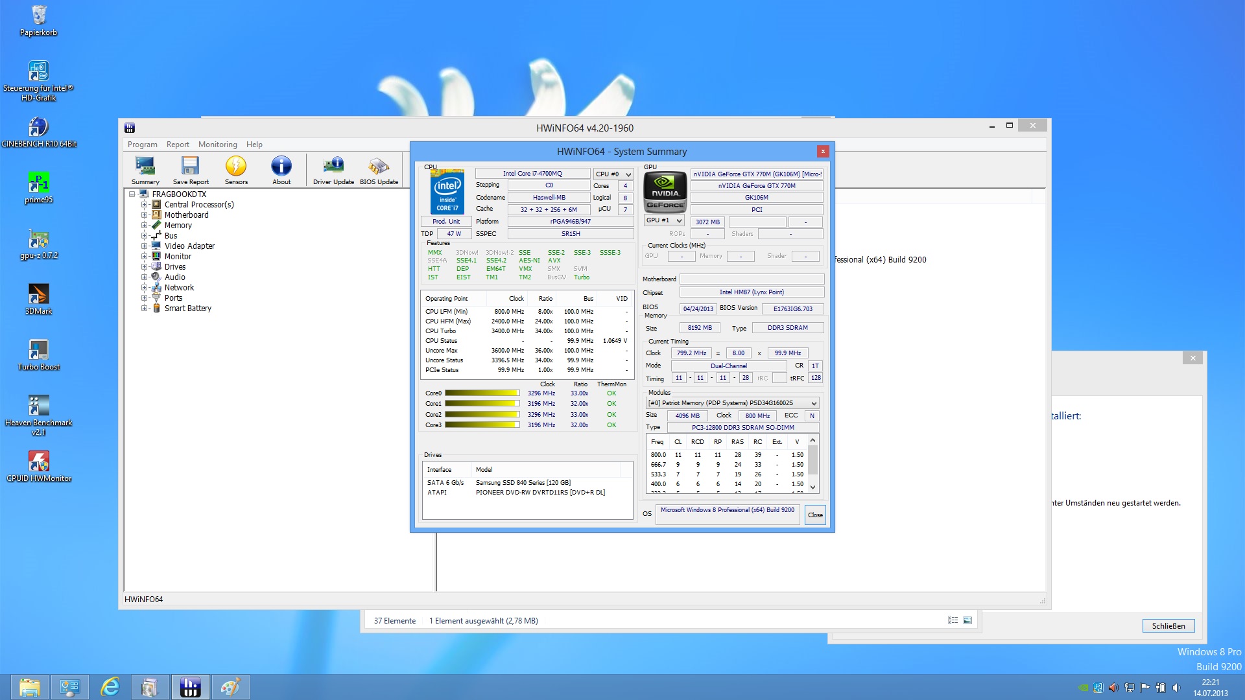
Task: Click Close in System Summary
Action: (x=815, y=515)
